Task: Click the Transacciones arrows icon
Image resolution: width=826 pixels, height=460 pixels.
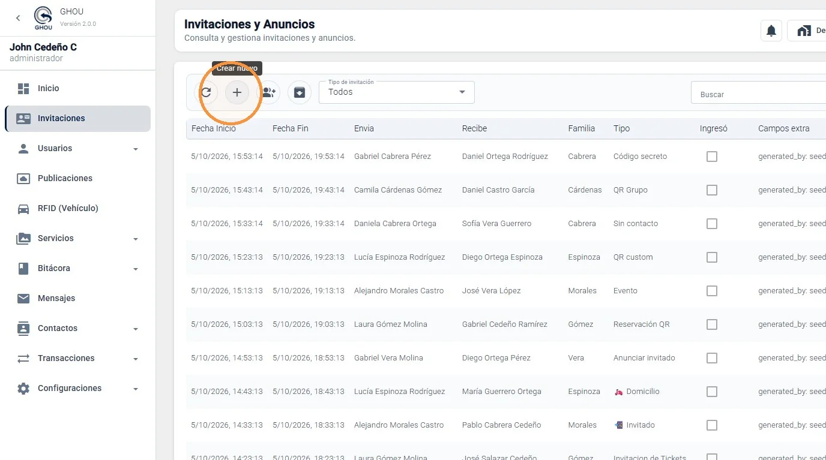Action: point(23,358)
